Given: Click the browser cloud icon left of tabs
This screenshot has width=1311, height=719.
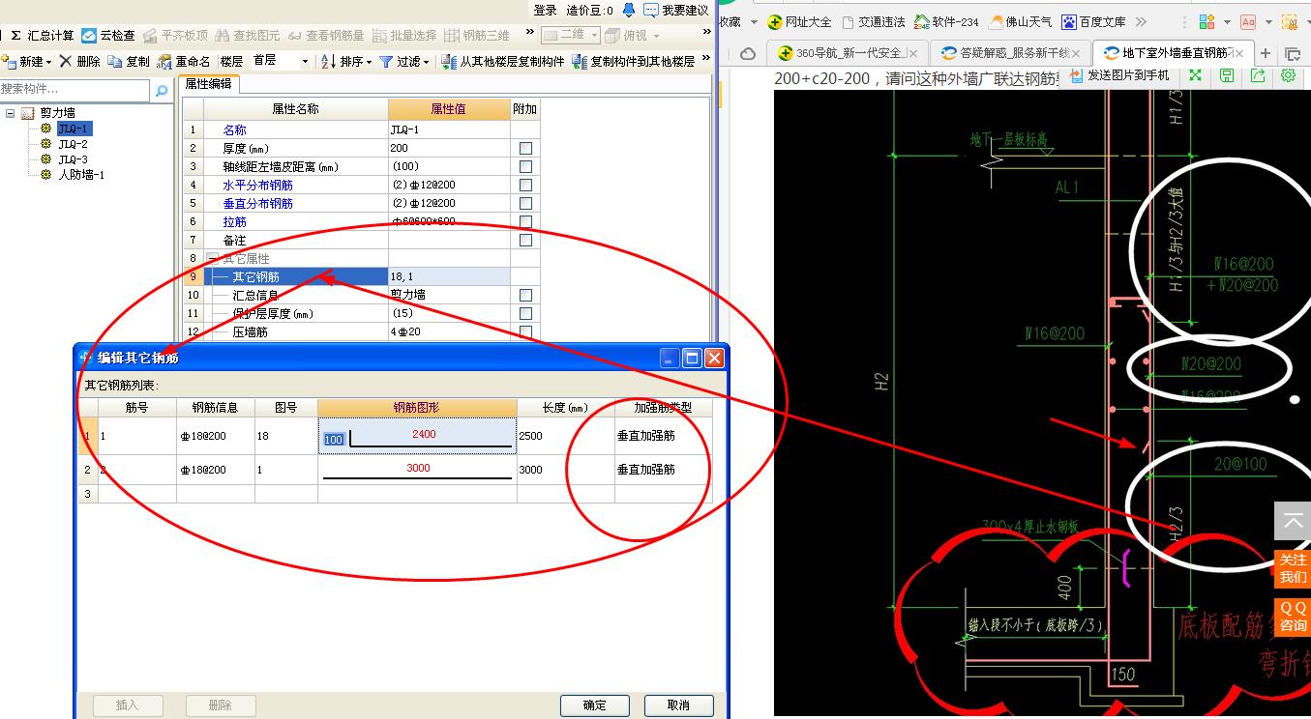Looking at the screenshot, I should (x=748, y=53).
